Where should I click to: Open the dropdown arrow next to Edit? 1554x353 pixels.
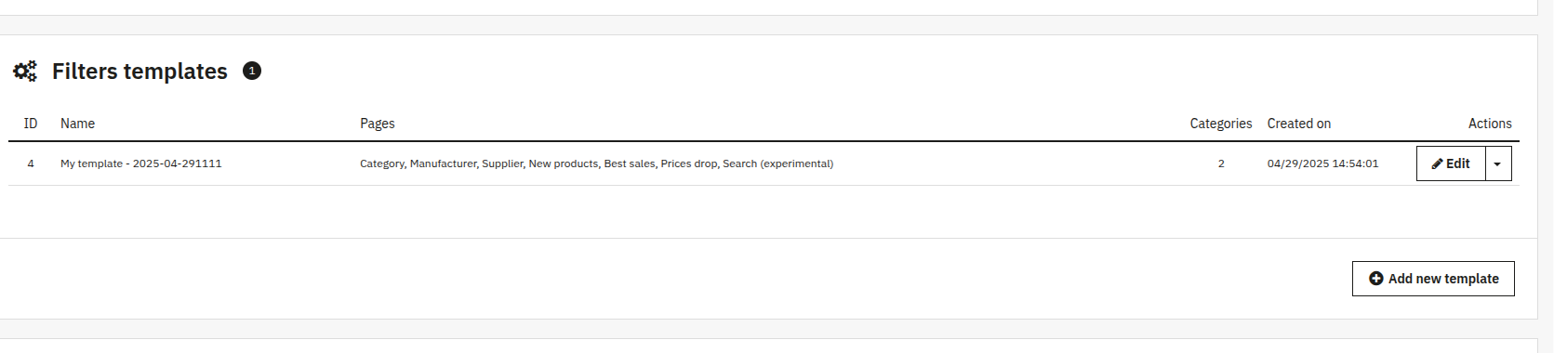[1497, 163]
